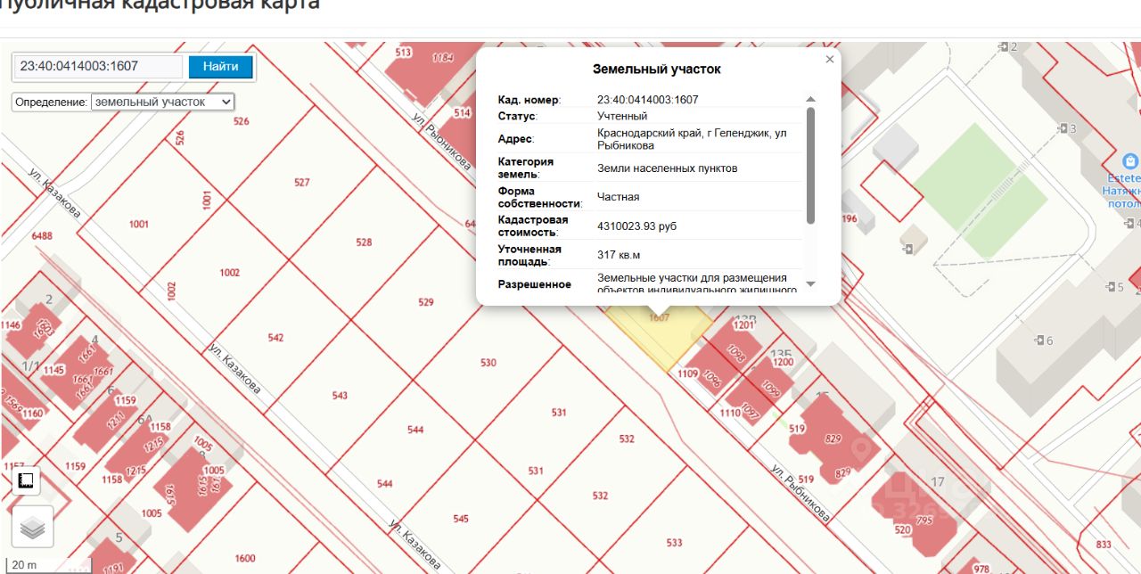Click parcel label 545 on map

click(x=461, y=519)
